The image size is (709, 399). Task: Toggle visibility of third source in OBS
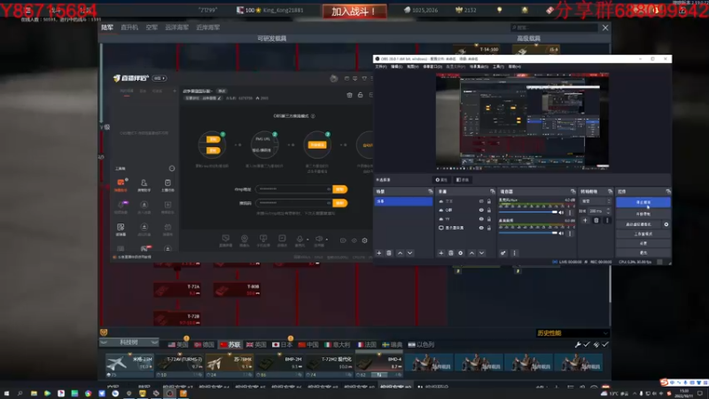coord(481,219)
